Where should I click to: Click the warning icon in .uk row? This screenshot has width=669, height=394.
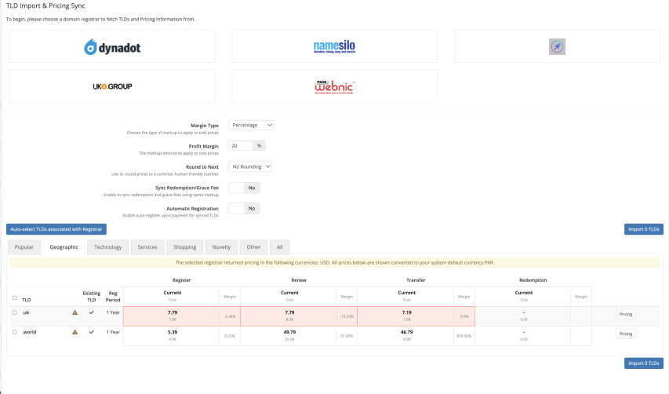(75, 312)
